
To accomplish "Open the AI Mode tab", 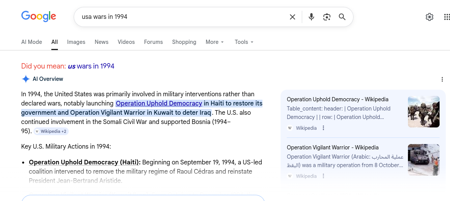I will (x=32, y=42).
